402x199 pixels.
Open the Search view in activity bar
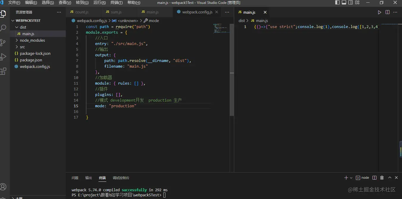click(3, 28)
